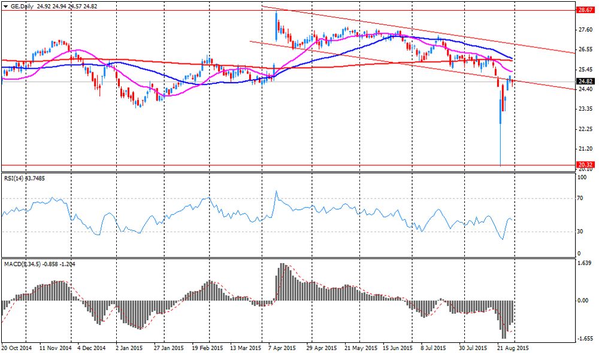
Task: Click the GE,Daily chart title
Action: (22, 7)
